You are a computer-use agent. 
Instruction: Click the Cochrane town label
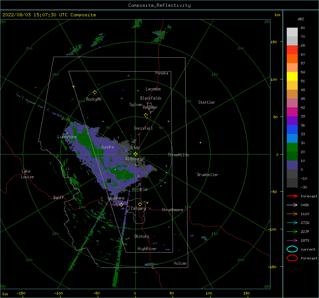[x=116, y=198]
